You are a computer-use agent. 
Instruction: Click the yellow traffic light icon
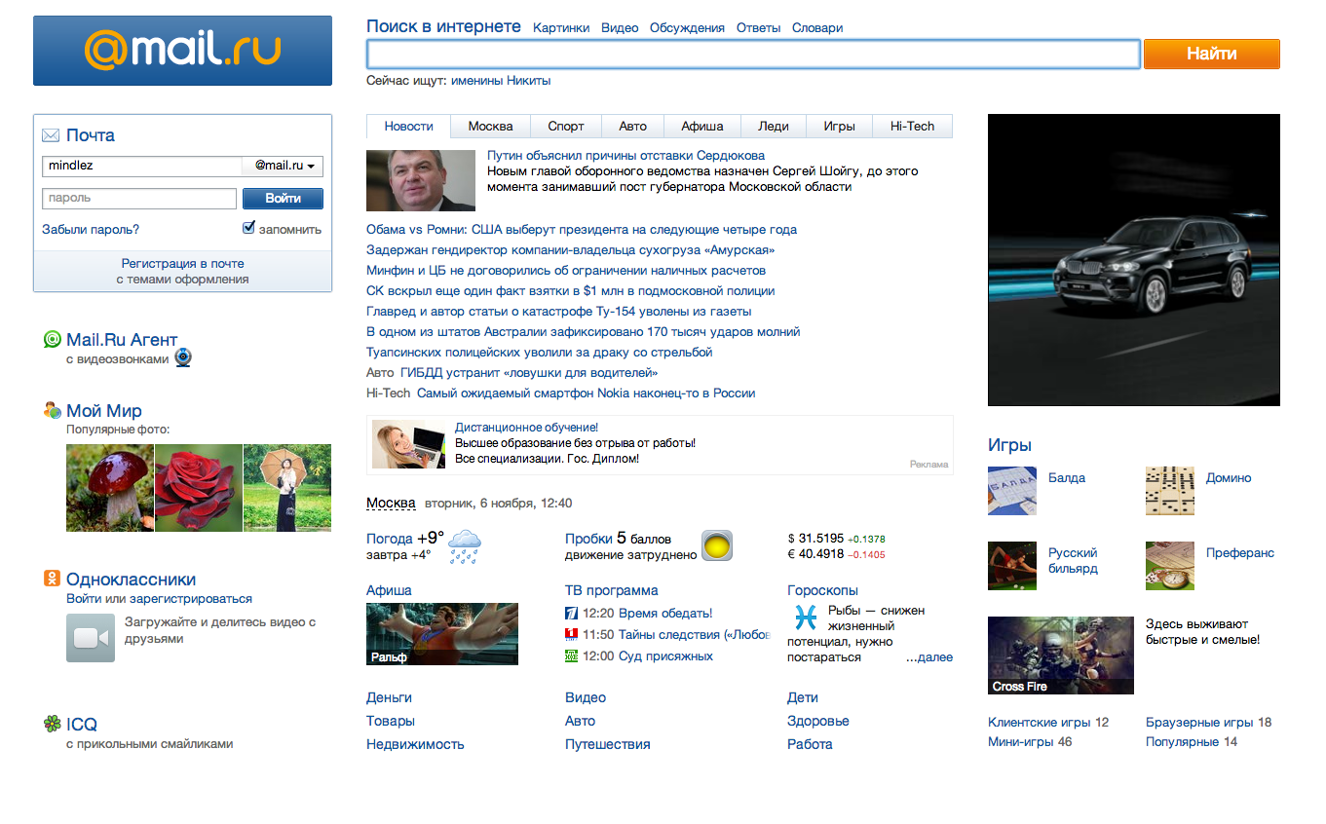717,545
